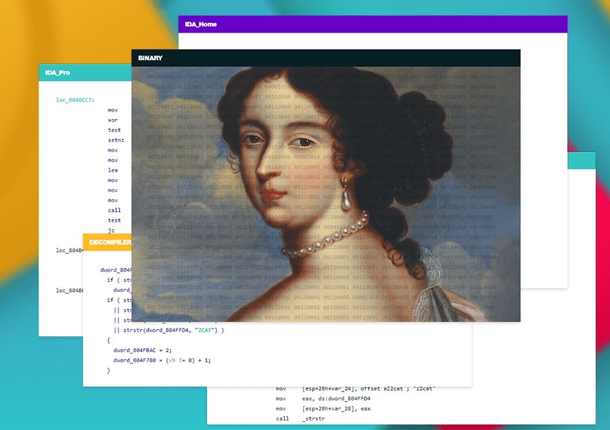This screenshot has height=430, width=610.
Task: Select the loc_804BCC7: label in IDA_Pro
Action: [x=75, y=100]
